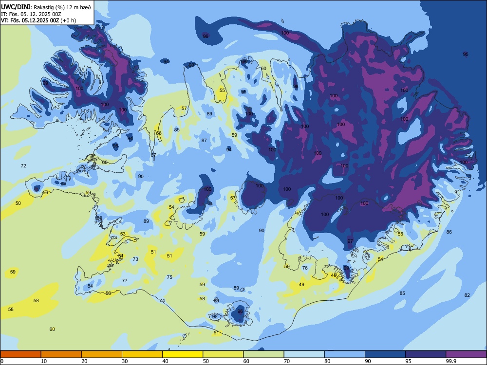Click the orange 10–20 legend swatch
Viewport: 487px width, 365px height.
61,354
